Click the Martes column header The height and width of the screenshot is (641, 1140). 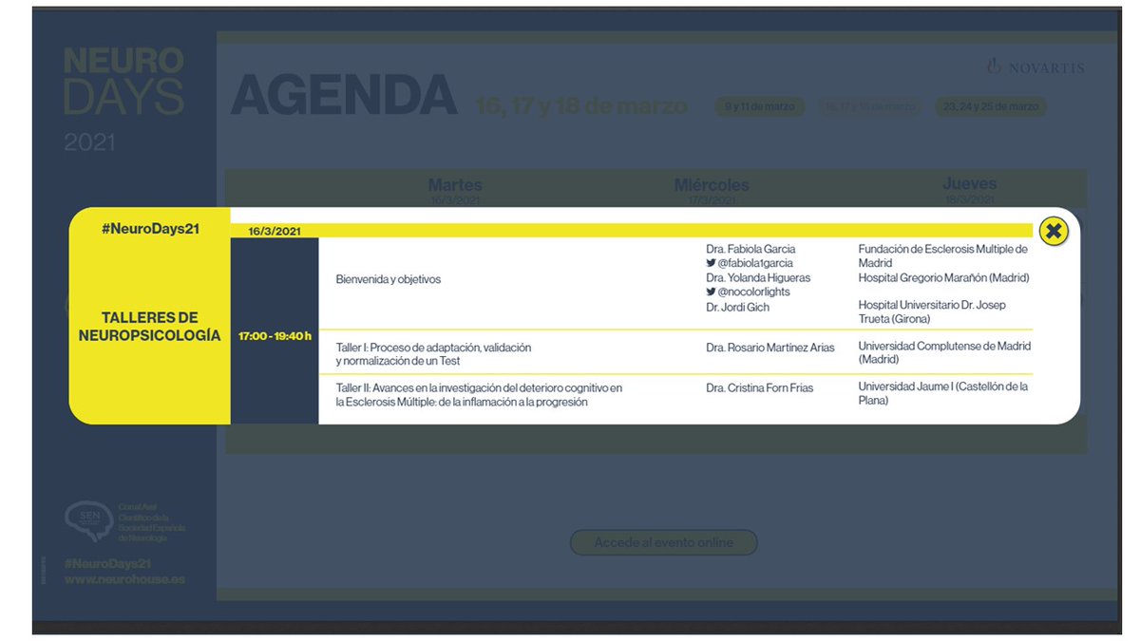(455, 185)
